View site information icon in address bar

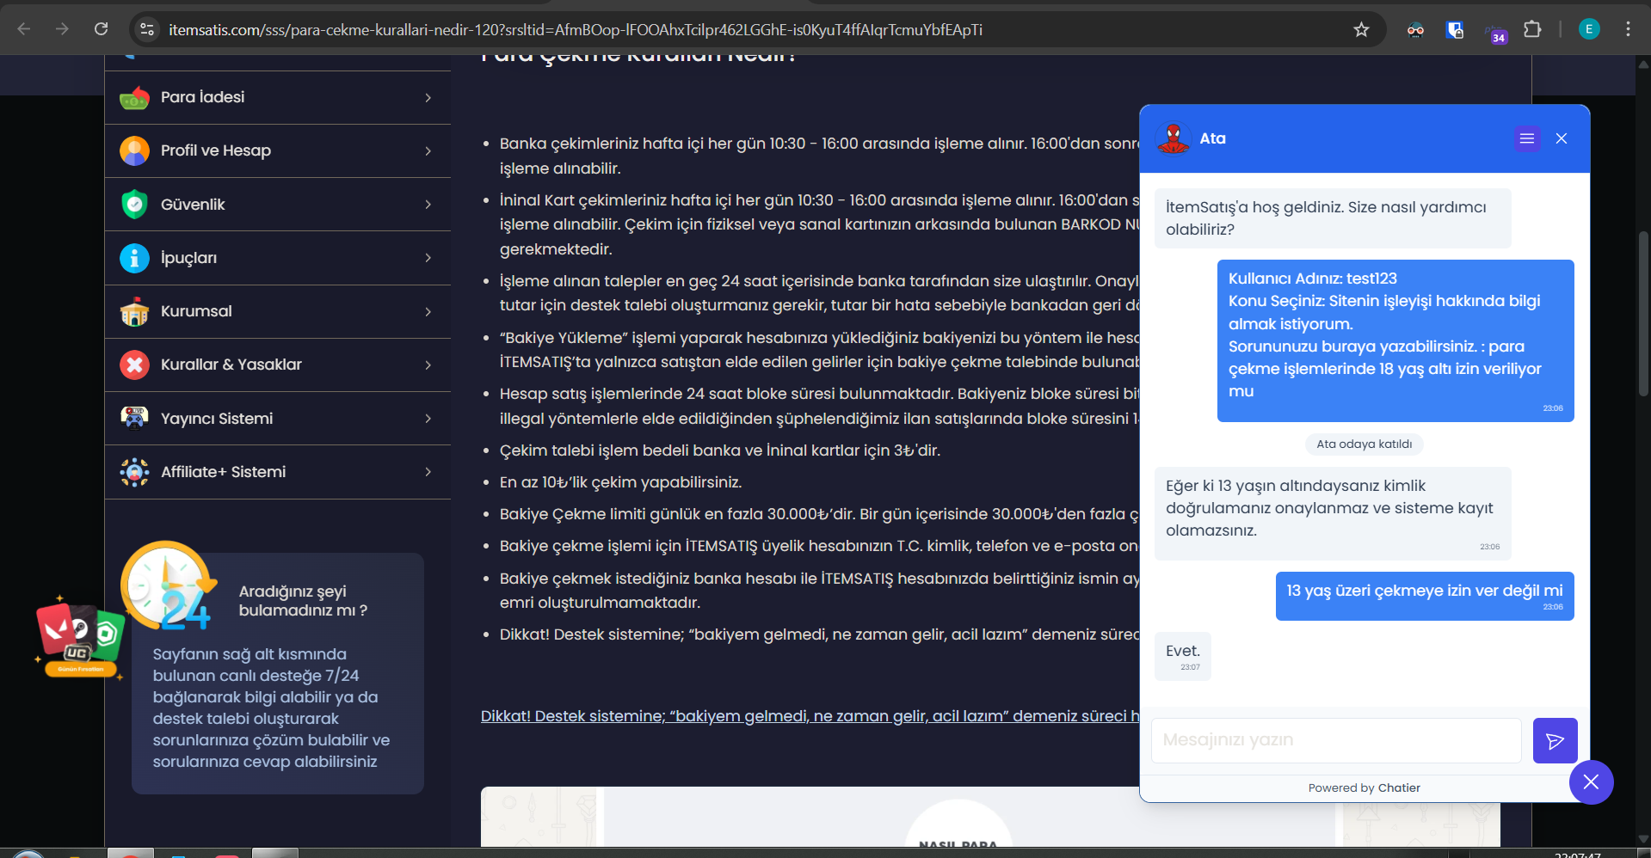coord(147,29)
